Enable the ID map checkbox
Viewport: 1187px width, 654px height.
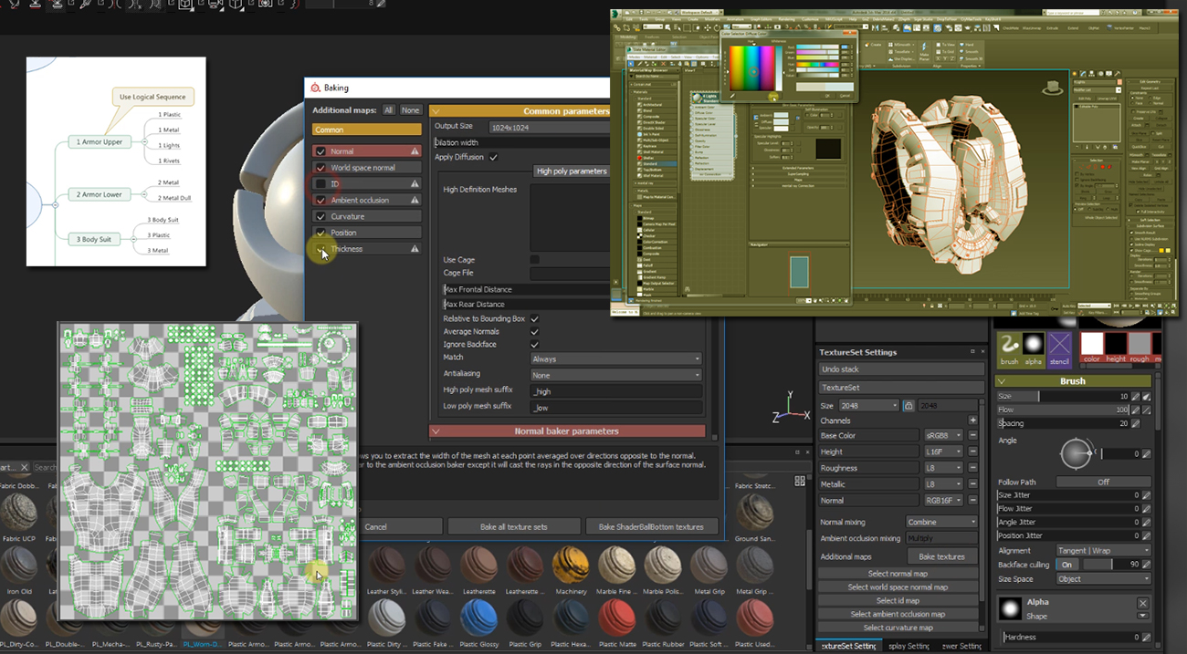(320, 183)
